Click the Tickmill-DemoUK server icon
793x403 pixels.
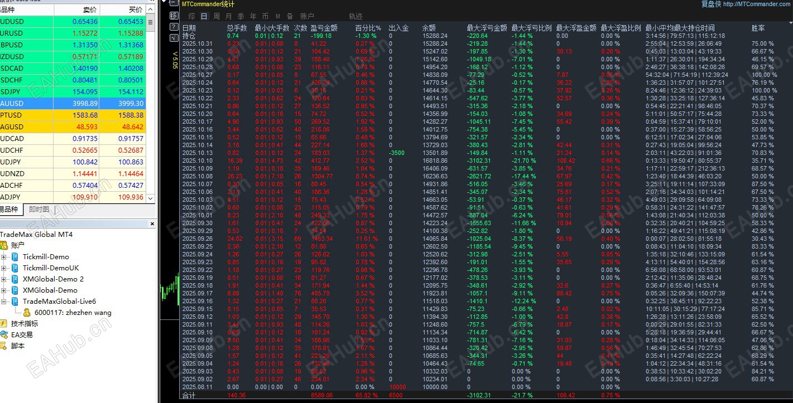tap(15, 268)
